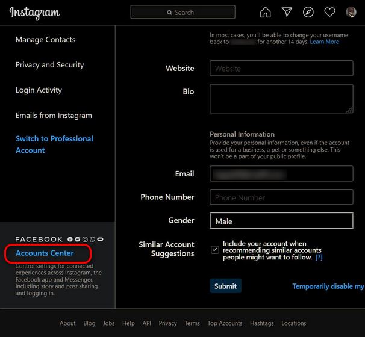Toggle Similar Account Suggestions checkbox

coord(215,250)
